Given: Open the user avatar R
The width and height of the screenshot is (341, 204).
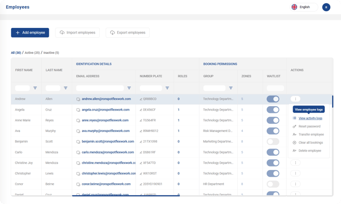Looking at the screenshot, I should (326, 7).
